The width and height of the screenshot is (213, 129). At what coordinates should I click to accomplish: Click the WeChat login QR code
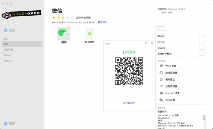click(x=129, y=71)
